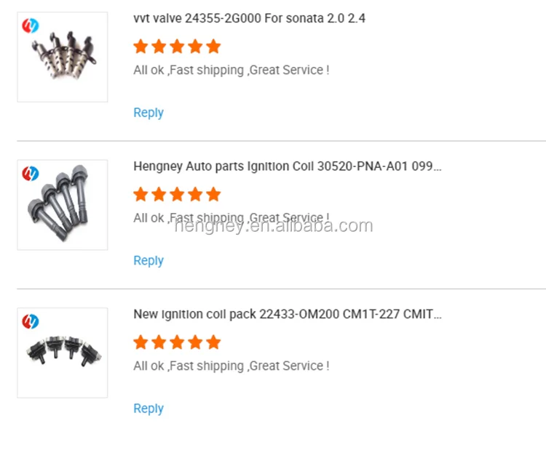This screenshot has height=452, width=546.
Task: Reply to the vvt valve review
Action: pos(149,113)
